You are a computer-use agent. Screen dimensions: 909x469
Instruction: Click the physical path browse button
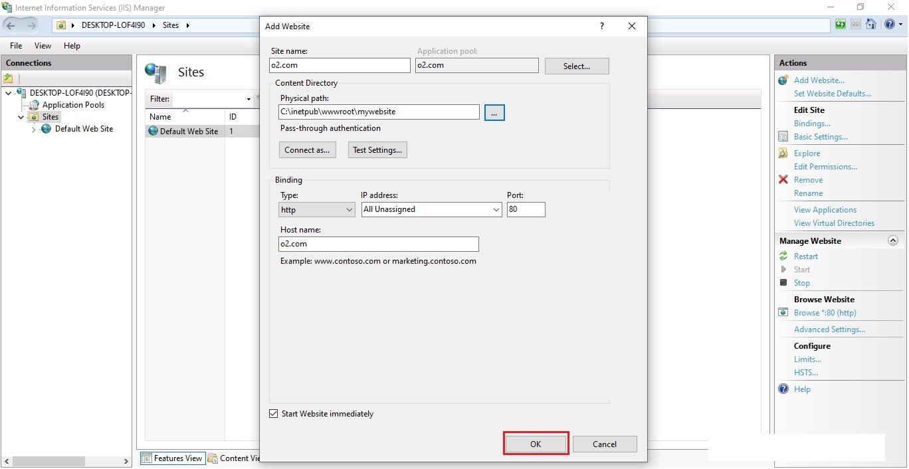494,112
